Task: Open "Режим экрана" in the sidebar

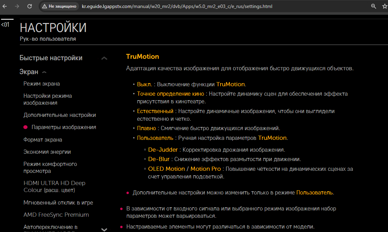Action: pyautogui.click(x=41, y=83)
